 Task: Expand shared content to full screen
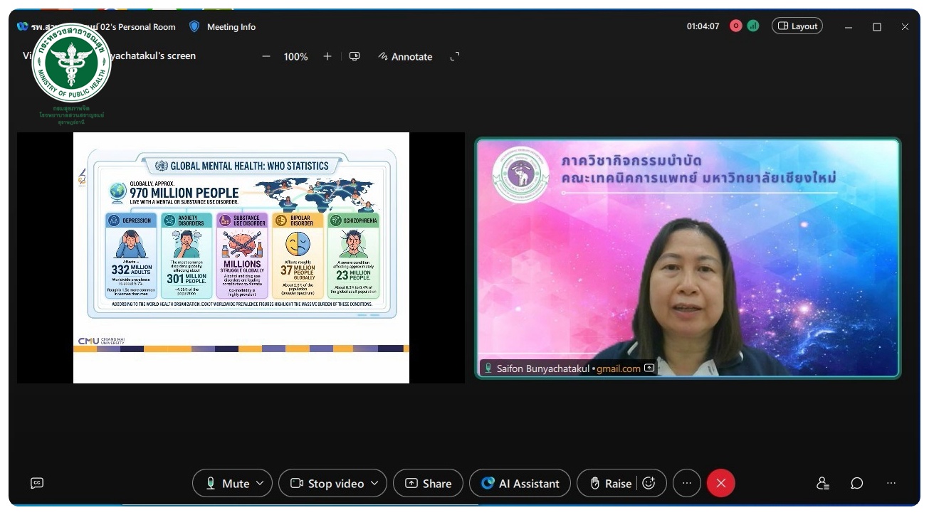(x=455, y=56)
